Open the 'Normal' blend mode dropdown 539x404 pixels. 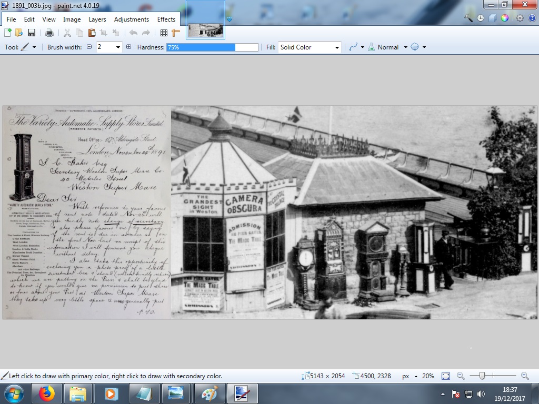point(405,47)
